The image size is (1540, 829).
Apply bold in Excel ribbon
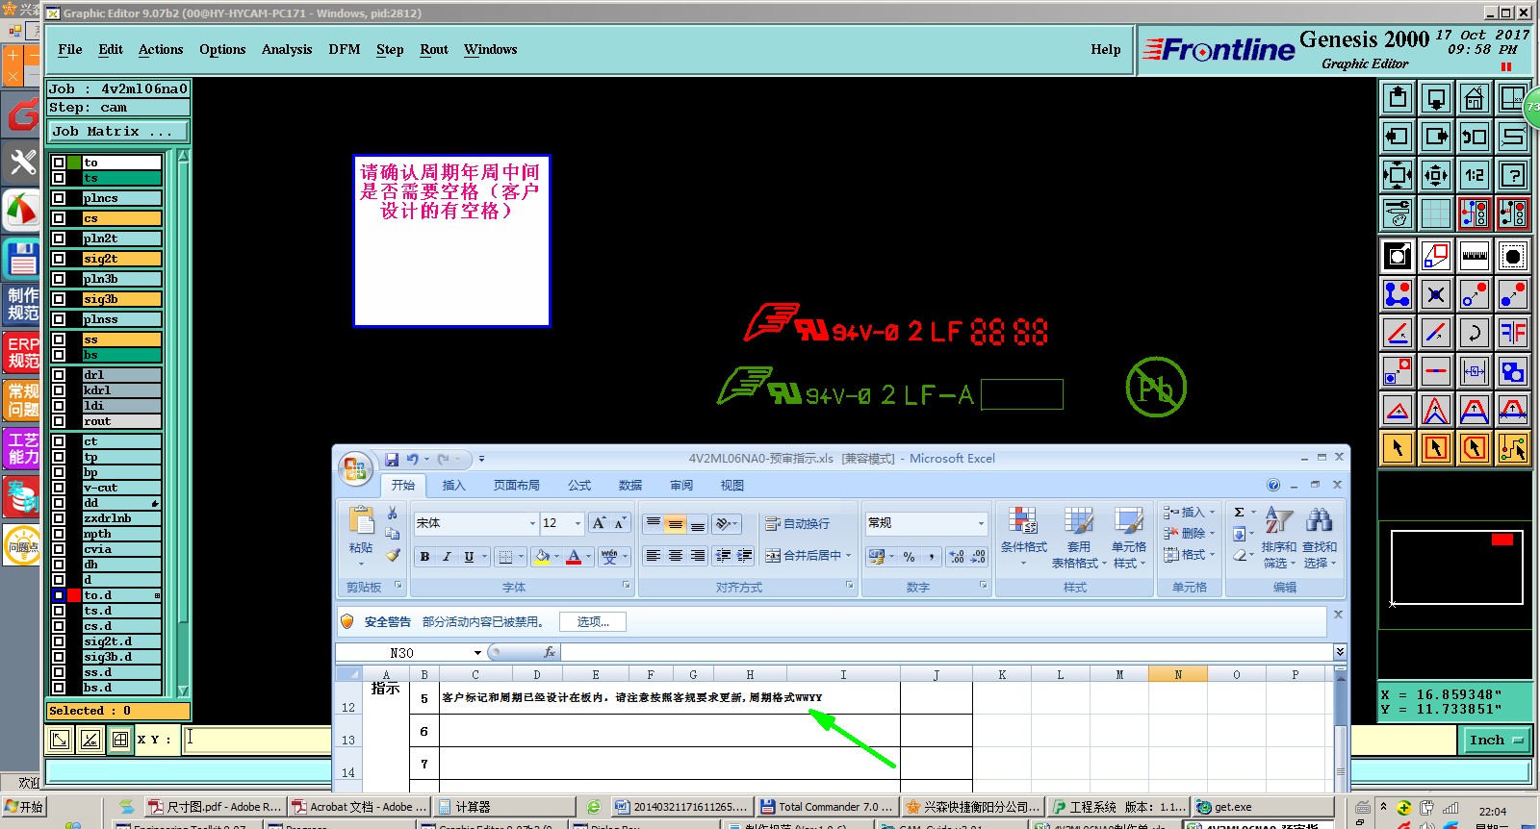click(424, 556)
